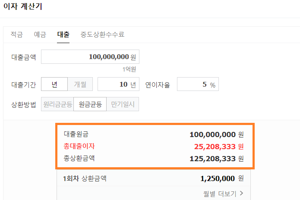Screen dimensions: 300x200
Task: Click the 대출금액 label
Action: pyautogui.click(x=24, y=57)
